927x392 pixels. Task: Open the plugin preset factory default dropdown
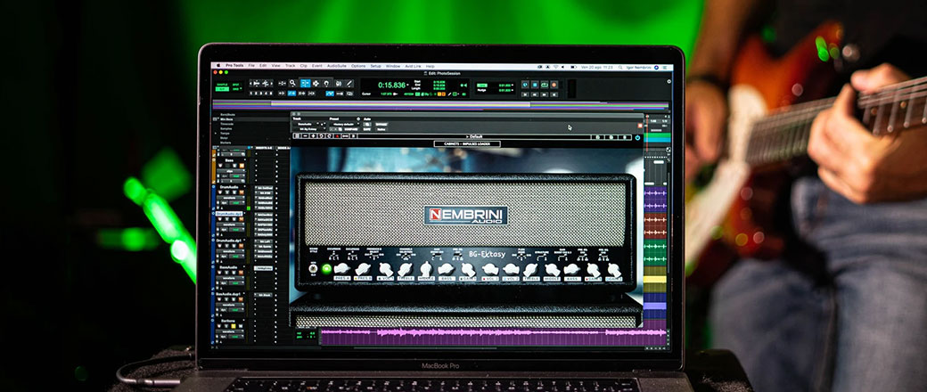[345, 124]
